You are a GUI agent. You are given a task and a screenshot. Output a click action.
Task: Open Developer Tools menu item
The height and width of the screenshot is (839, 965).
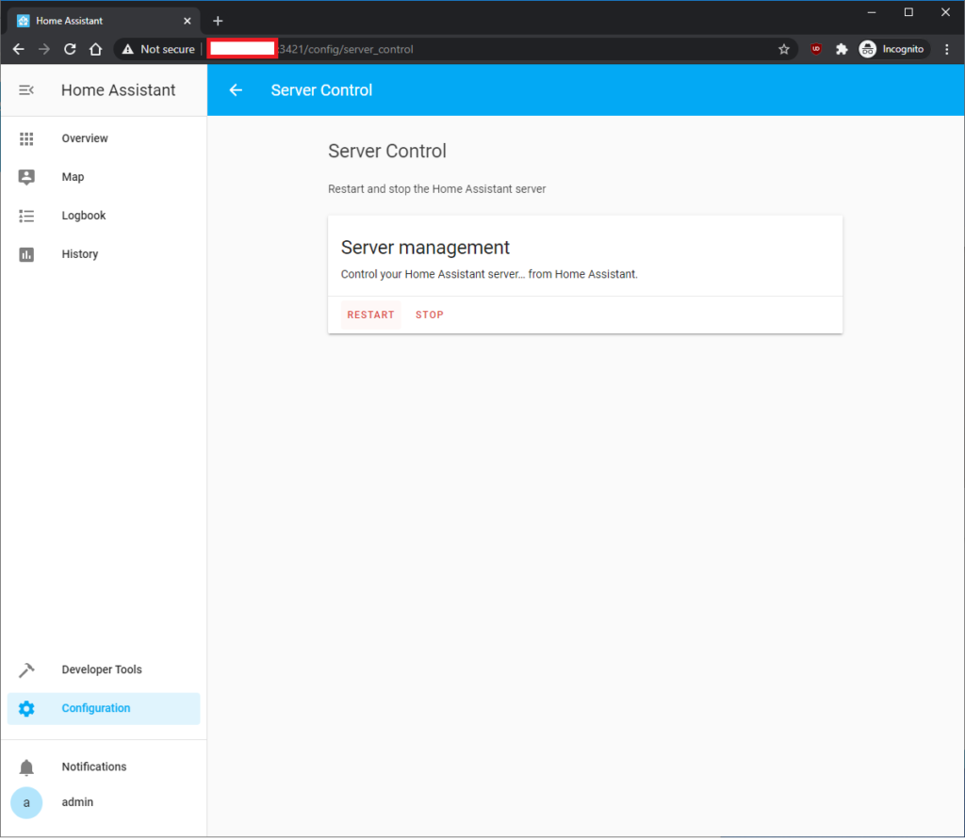coord(104,670)
